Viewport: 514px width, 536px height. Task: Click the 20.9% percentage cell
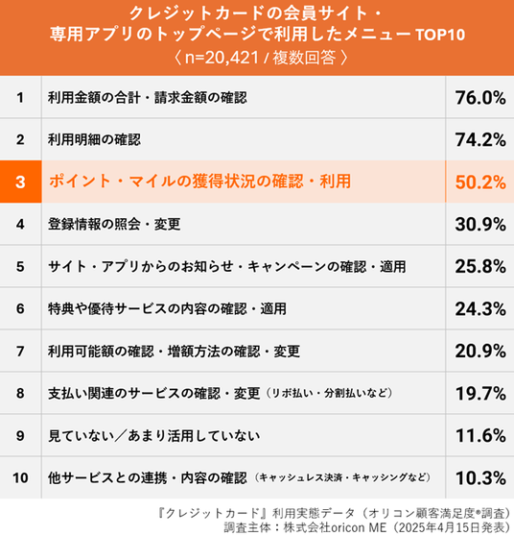tap(480, 351)
